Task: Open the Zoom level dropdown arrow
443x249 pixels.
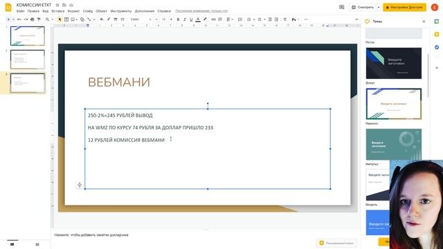Action: (53, 19)
